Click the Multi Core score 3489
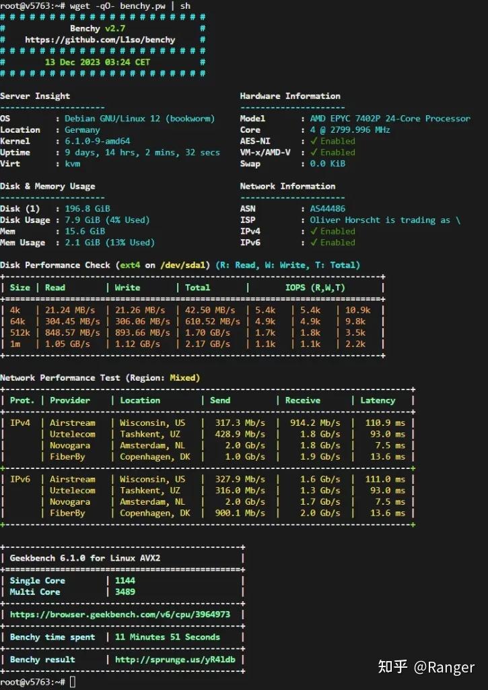The height and width of the screenshot is (690, 488). (x=125, y=592)
